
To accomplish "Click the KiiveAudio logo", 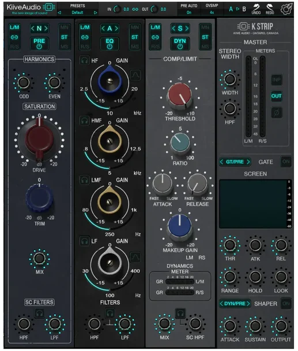I will [31, 9].
